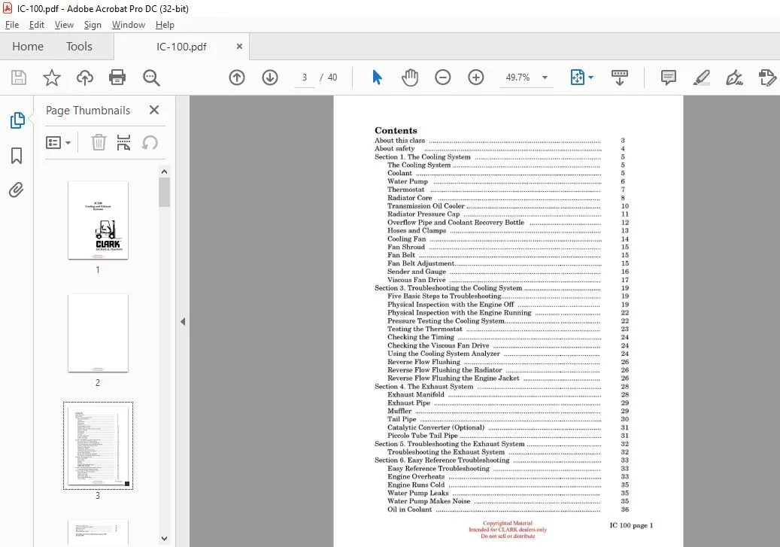Click 'Engine Overheats' contents entry

click(x=416, y=477)
